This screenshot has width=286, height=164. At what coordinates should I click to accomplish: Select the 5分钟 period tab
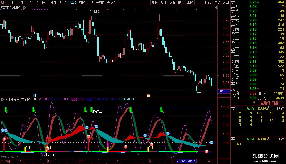click(x=29, y=2)
